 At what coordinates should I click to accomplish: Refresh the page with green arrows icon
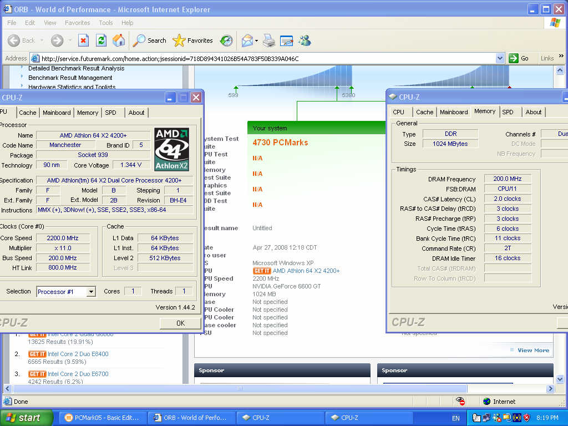click(101, 40)
